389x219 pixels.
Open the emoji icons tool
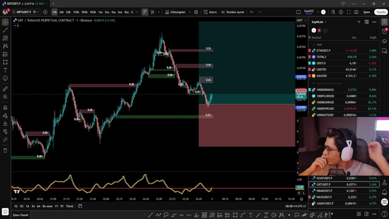tap(5, 78)
